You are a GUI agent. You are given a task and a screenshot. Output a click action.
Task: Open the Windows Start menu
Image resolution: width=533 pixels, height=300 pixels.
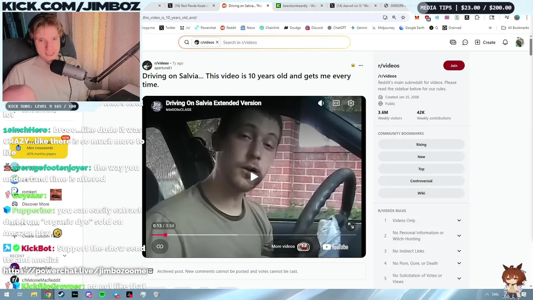pyautogui.click(x=6, y=295)
